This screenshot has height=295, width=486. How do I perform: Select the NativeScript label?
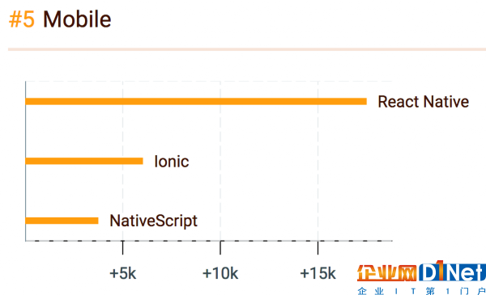tap(153, 221)
